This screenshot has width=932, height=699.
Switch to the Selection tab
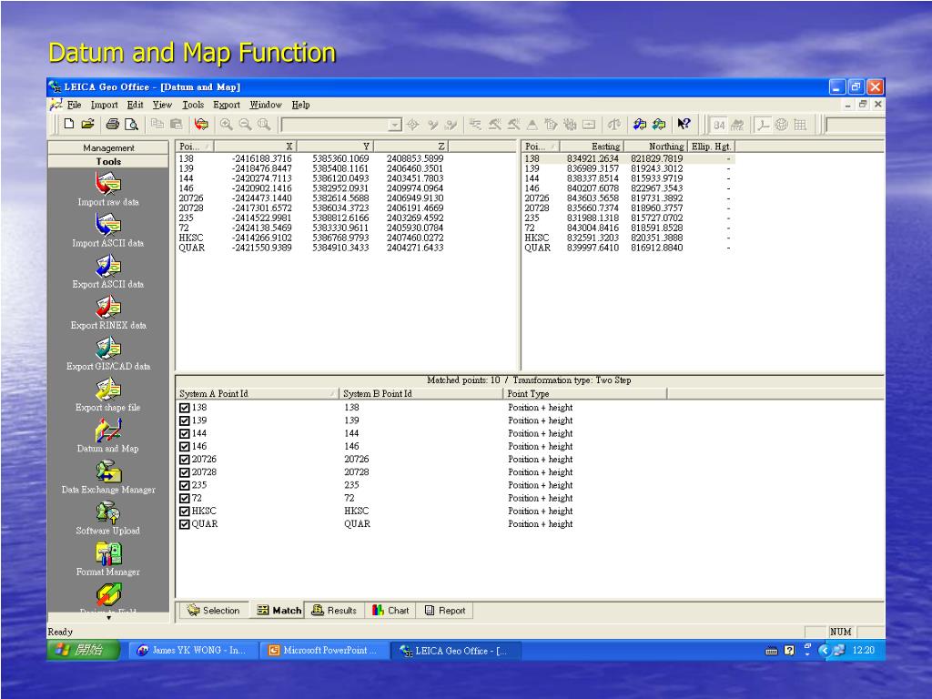pyautogui.click(x=213, y=611)
